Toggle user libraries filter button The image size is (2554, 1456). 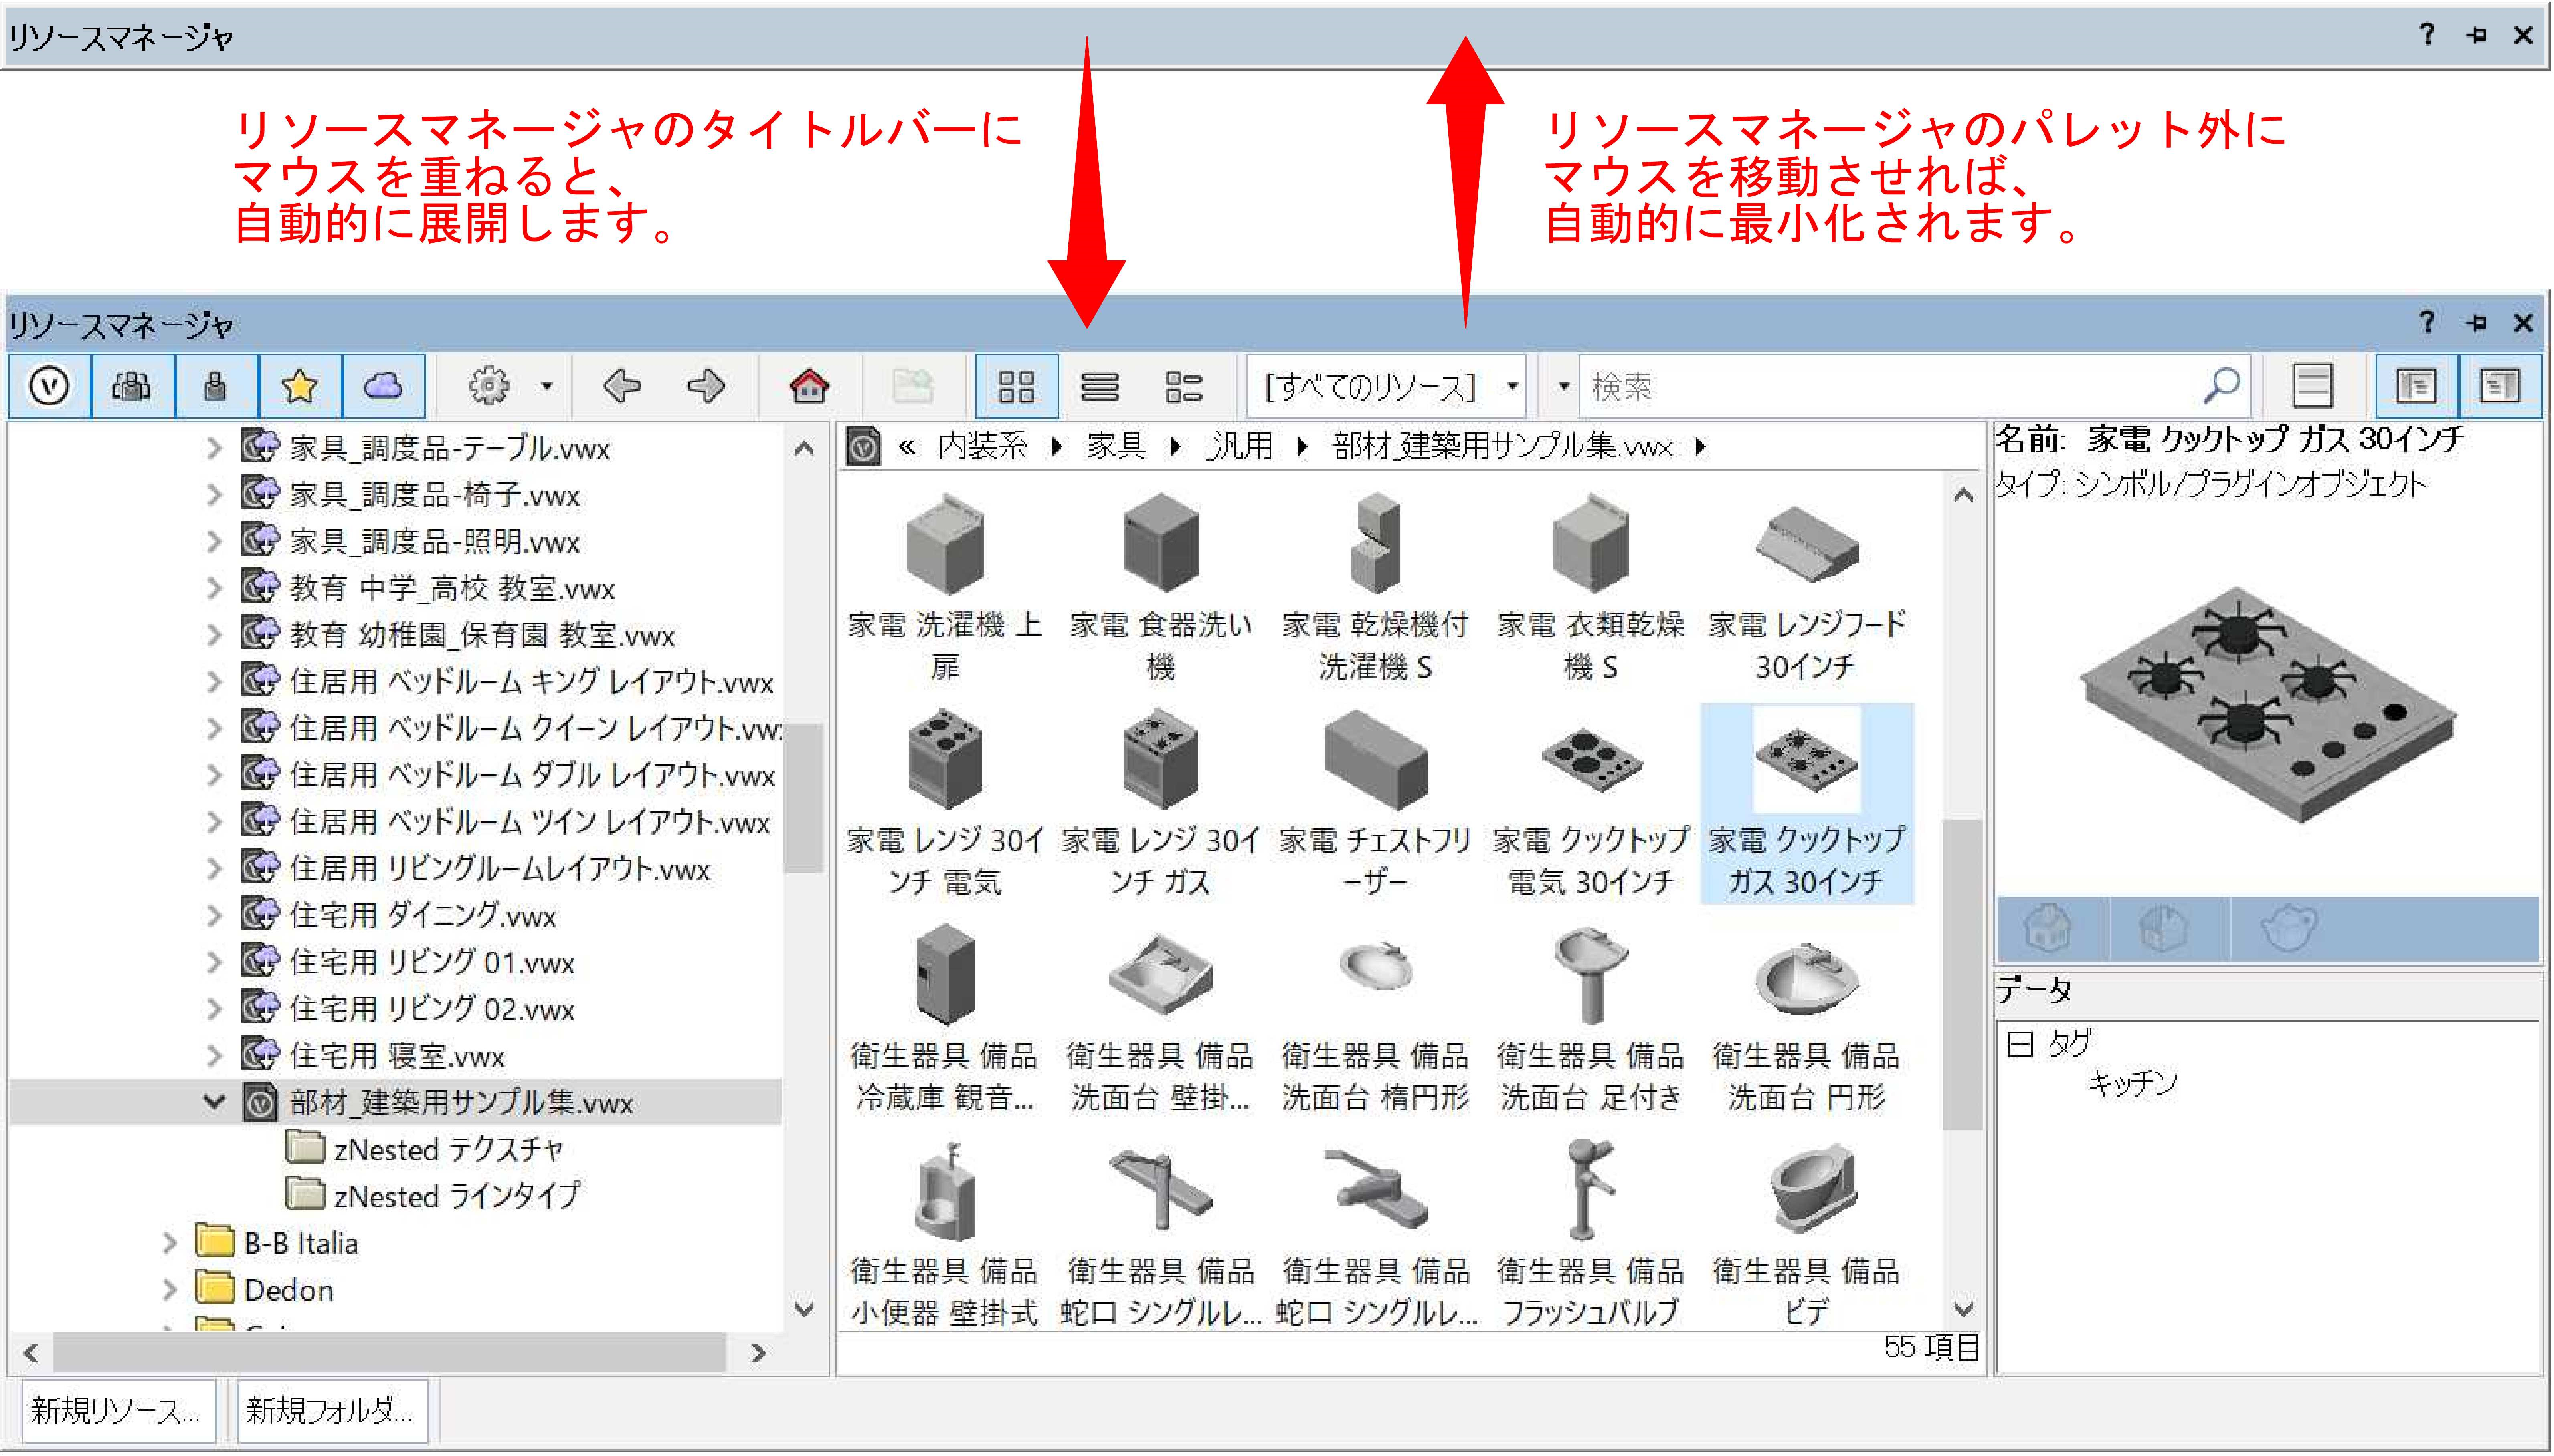tap(216, 386)
